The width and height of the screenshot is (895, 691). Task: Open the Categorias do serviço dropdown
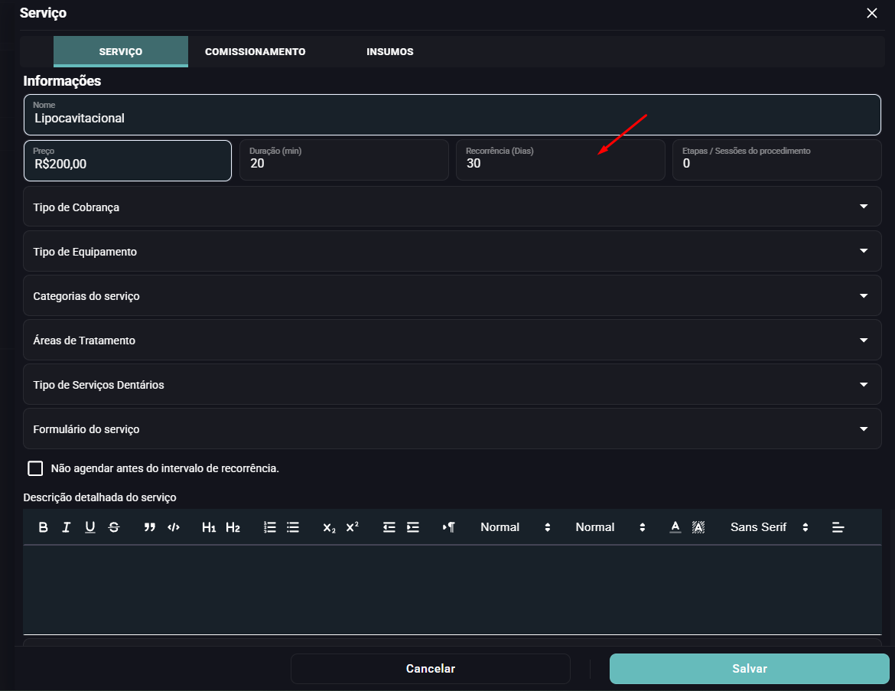(452, 296)
